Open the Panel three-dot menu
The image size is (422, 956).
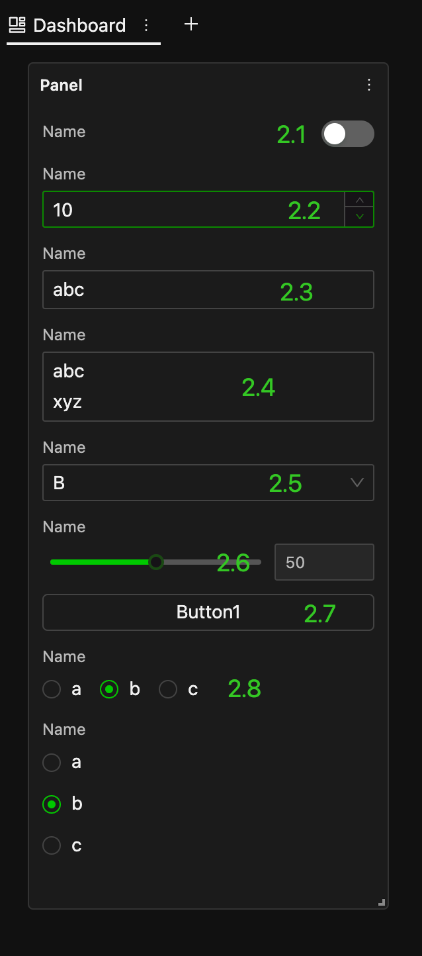[x=369, y=85]
